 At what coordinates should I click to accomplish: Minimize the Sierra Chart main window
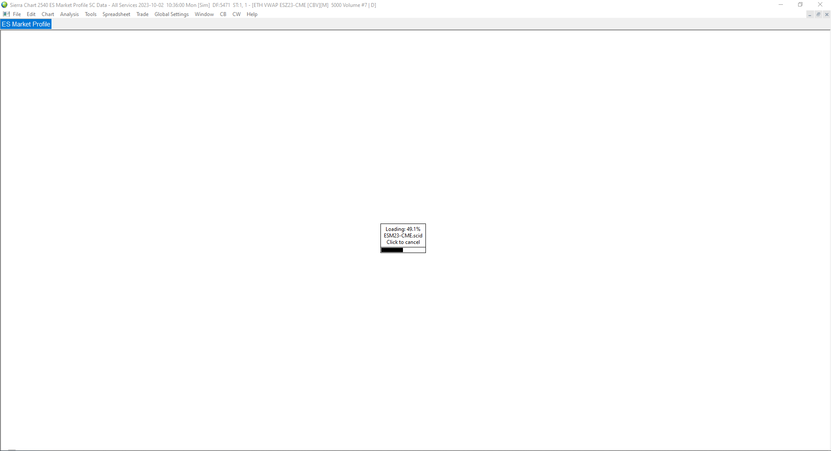click(781, 5)
